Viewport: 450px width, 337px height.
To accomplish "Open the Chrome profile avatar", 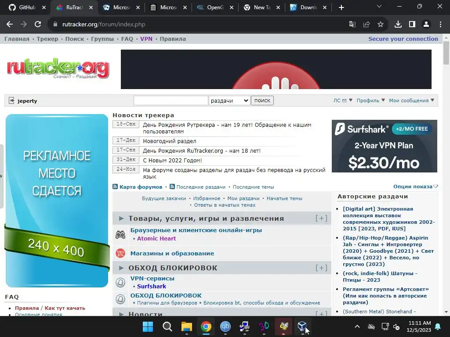I will pyautogui.click(x=426, y=25).
